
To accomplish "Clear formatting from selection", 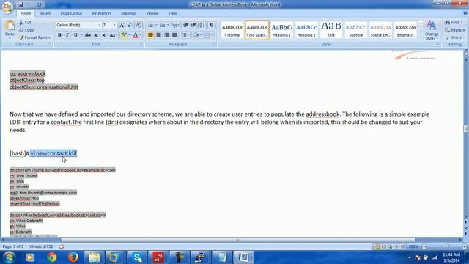I will coord(139,25).
